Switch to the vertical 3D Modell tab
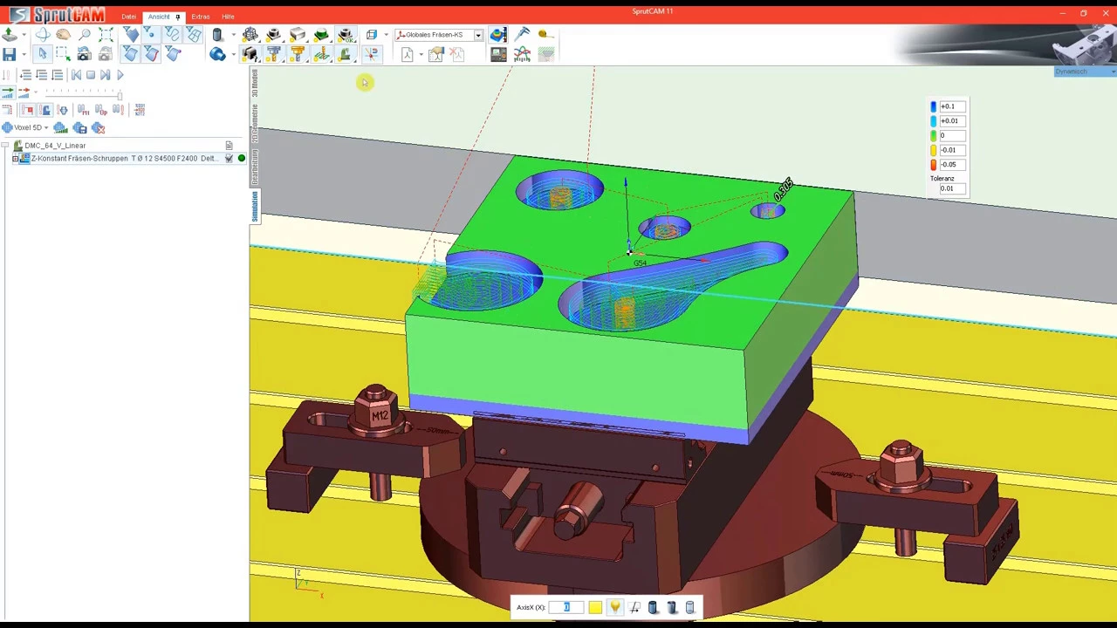The width and height of the screenshot is (1117, 628). click(255, 83)
